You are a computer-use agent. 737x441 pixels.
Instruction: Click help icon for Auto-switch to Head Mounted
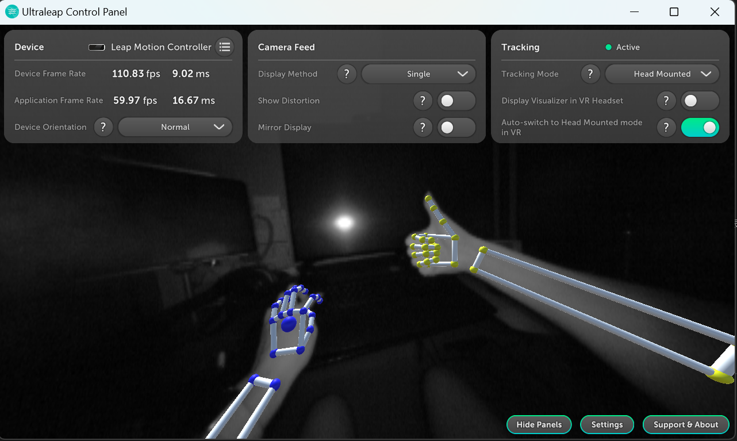point(666,128)
